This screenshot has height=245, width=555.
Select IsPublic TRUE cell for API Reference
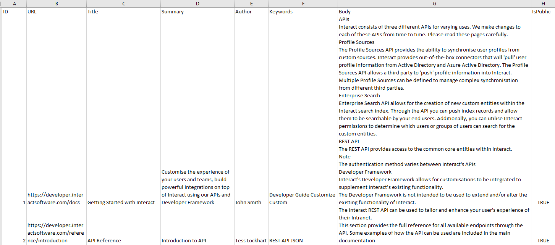[x=543, y=225]
